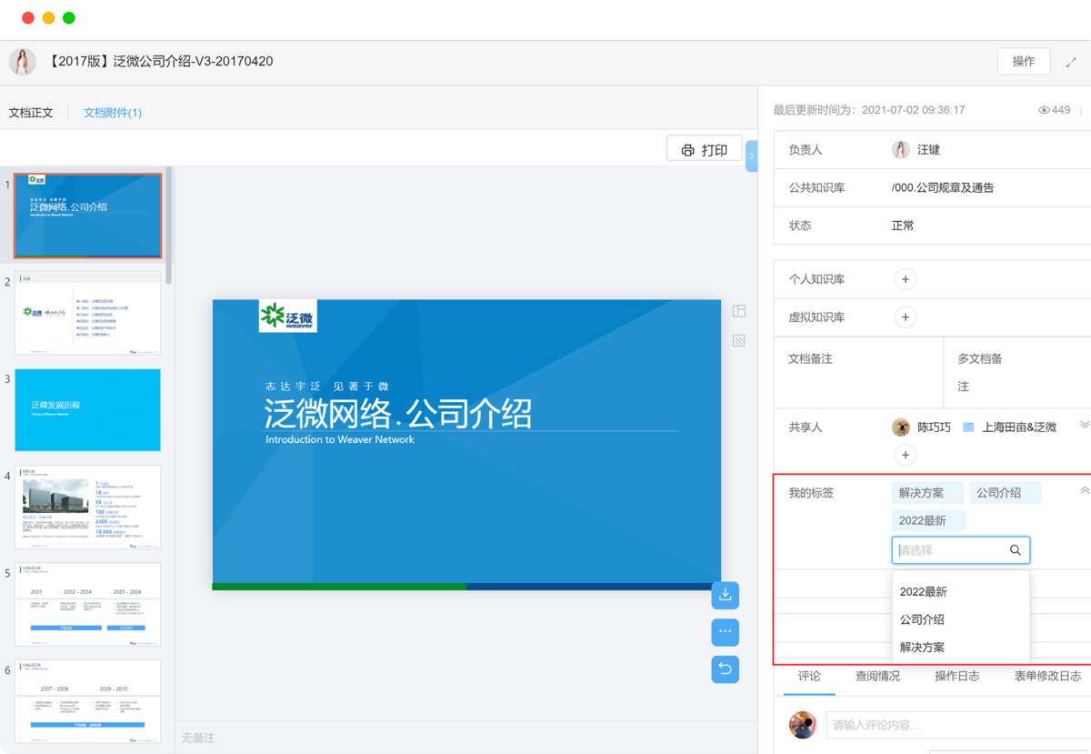Click the 解决方案 tag chip
This screenshot has height=754, width=1091.
[927, 493]
